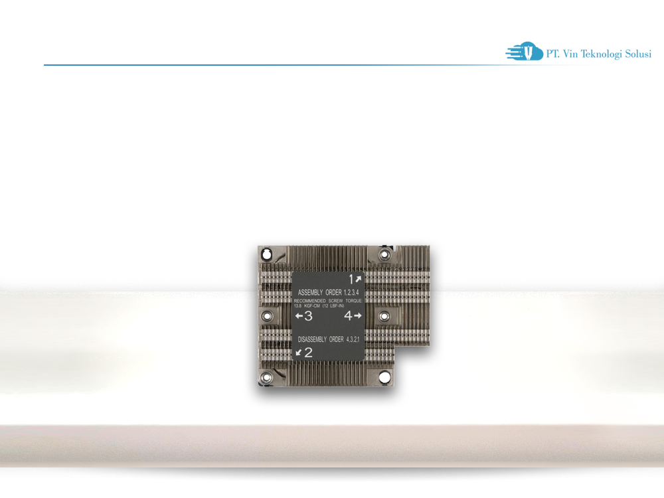Click the PT. Vin Teknologi Solusi cloud logo

[x=525, y=52]
